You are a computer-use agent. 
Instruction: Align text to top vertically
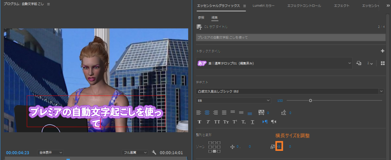click(x=233, y=112)
